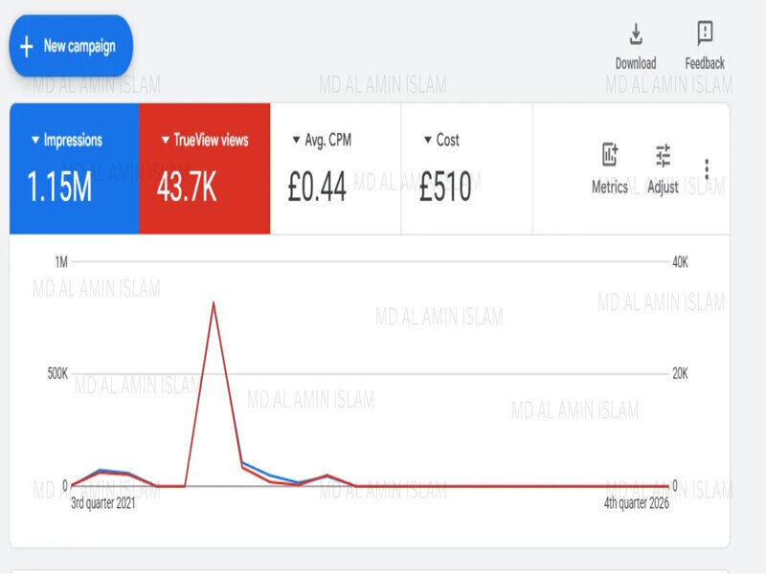Click the 1.15M impressions value

(59, 187)
